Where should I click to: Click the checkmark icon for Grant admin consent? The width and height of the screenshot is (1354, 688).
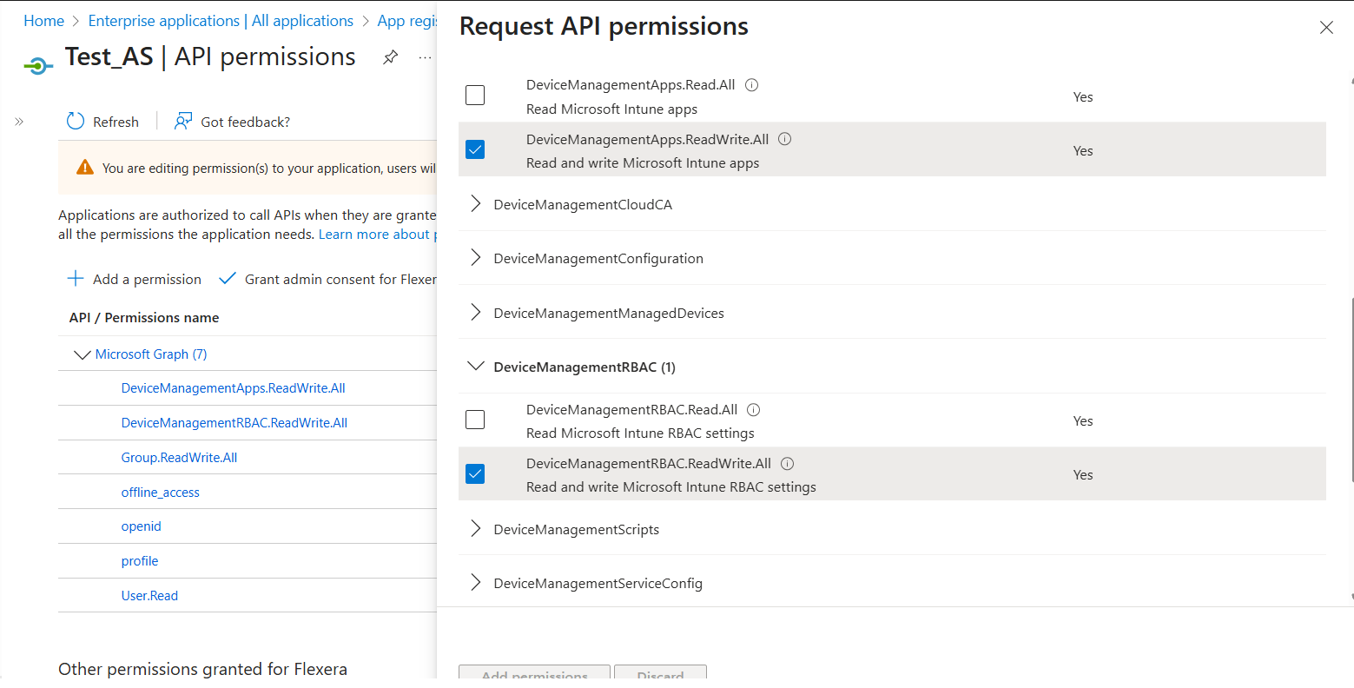pyautogui.click(x=228, y=279)
